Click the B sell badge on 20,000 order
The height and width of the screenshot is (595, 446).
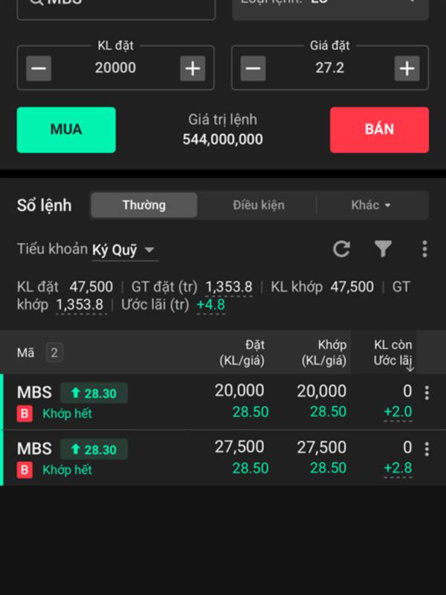click(25, 414)
